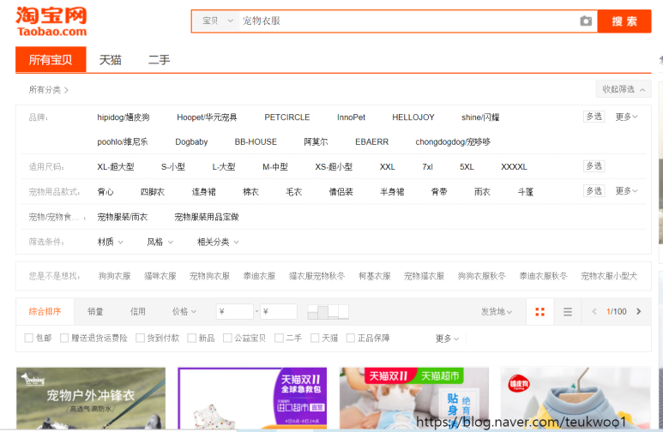Check the 天猫 filter checkbox
663x432 pixels.
[315, 339]
